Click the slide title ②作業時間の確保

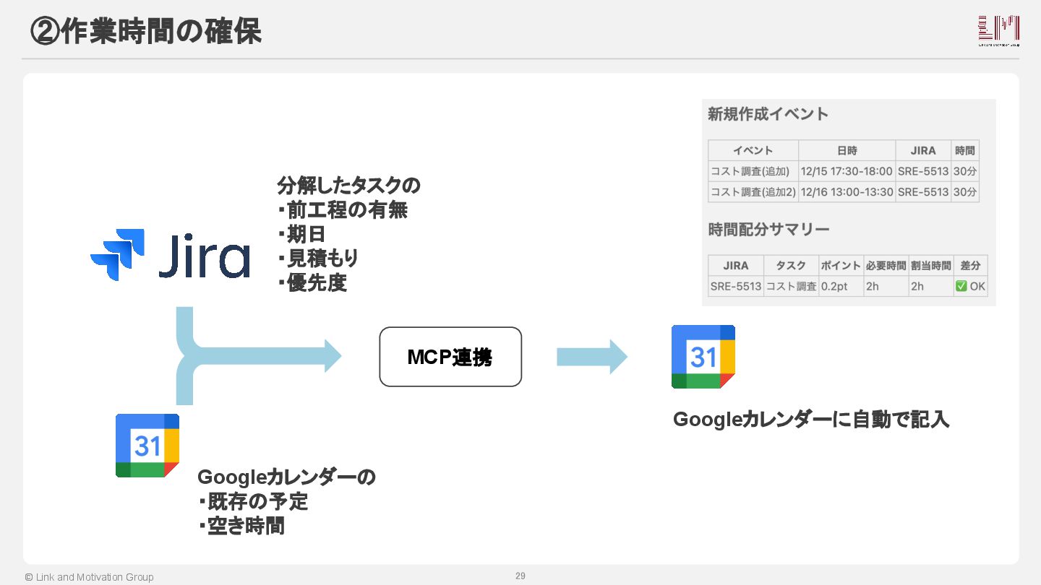click(x=146, y=31)
